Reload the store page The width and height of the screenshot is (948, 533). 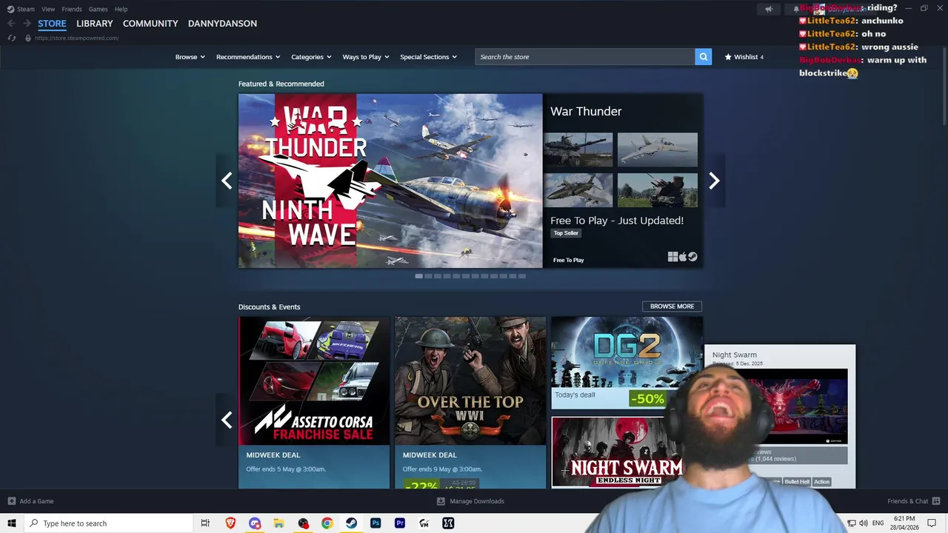11,38
